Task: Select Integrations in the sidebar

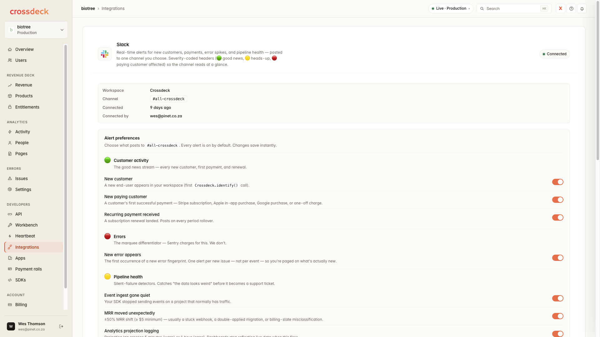Action: tap(34, 247)
